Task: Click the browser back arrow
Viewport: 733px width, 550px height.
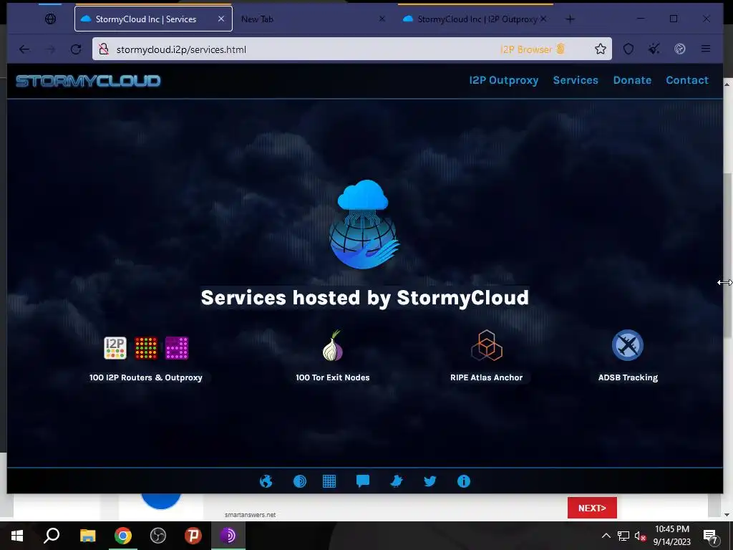Action: click(24, 49)
